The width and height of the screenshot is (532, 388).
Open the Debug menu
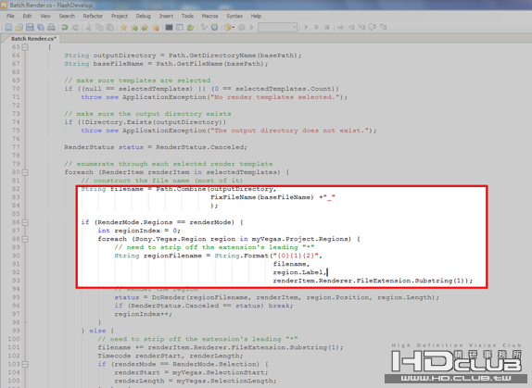click(x=143, y=16)
